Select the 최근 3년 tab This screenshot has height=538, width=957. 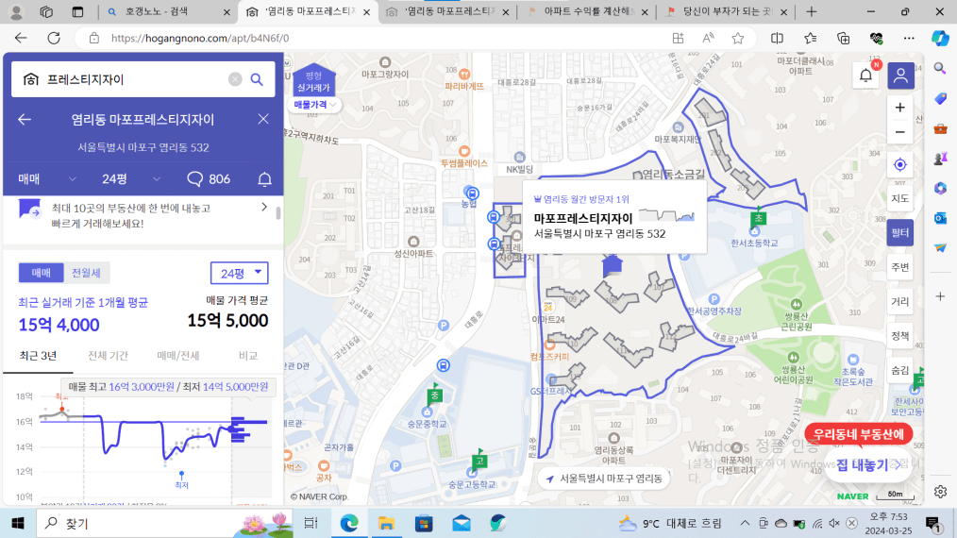tap(38, 356)
